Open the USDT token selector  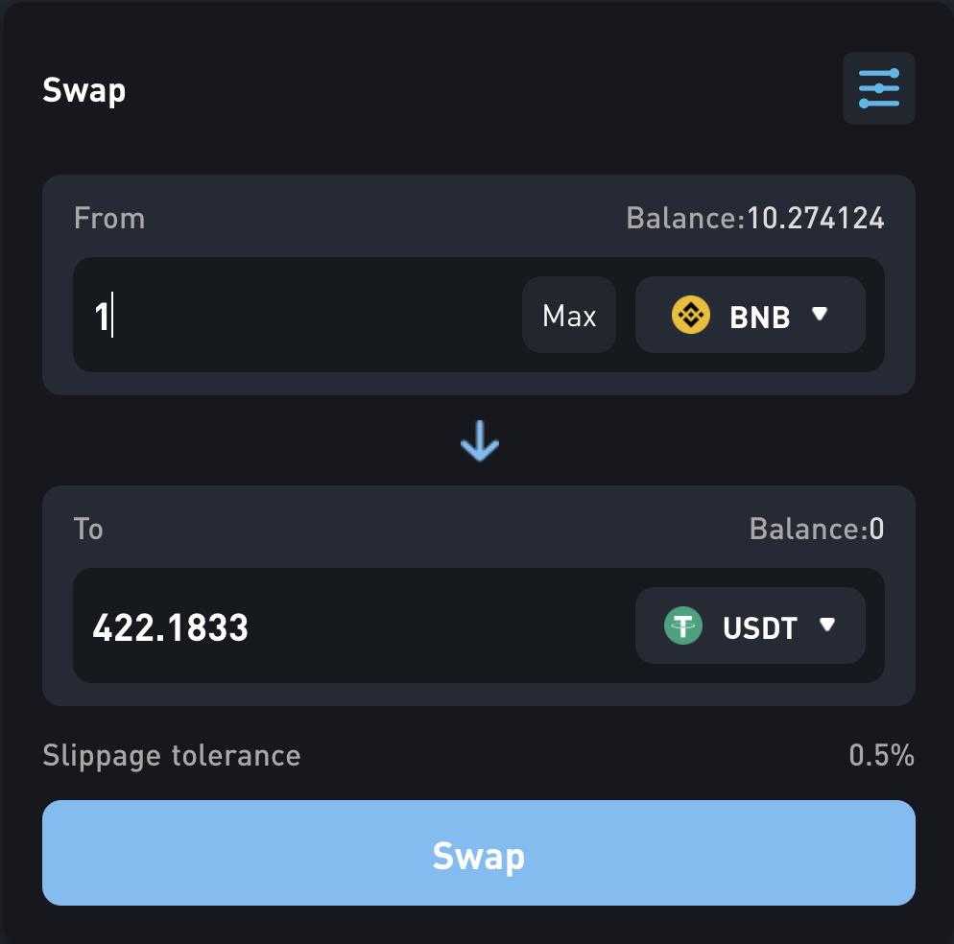pos(751,625)
